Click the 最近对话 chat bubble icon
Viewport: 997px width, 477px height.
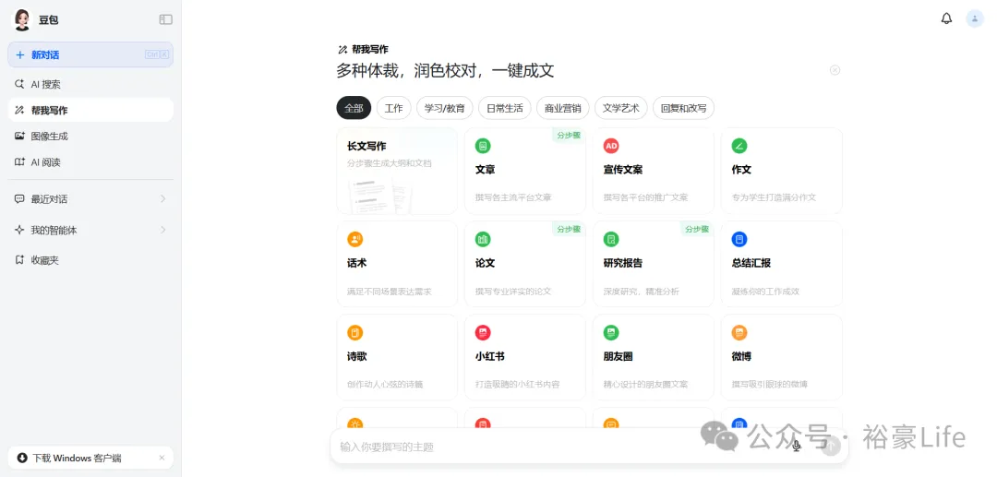[19, 198]
